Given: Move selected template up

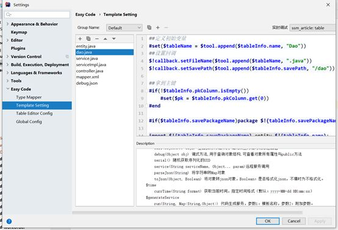Looking at the screenshot, I should click(x=105, y=39).
